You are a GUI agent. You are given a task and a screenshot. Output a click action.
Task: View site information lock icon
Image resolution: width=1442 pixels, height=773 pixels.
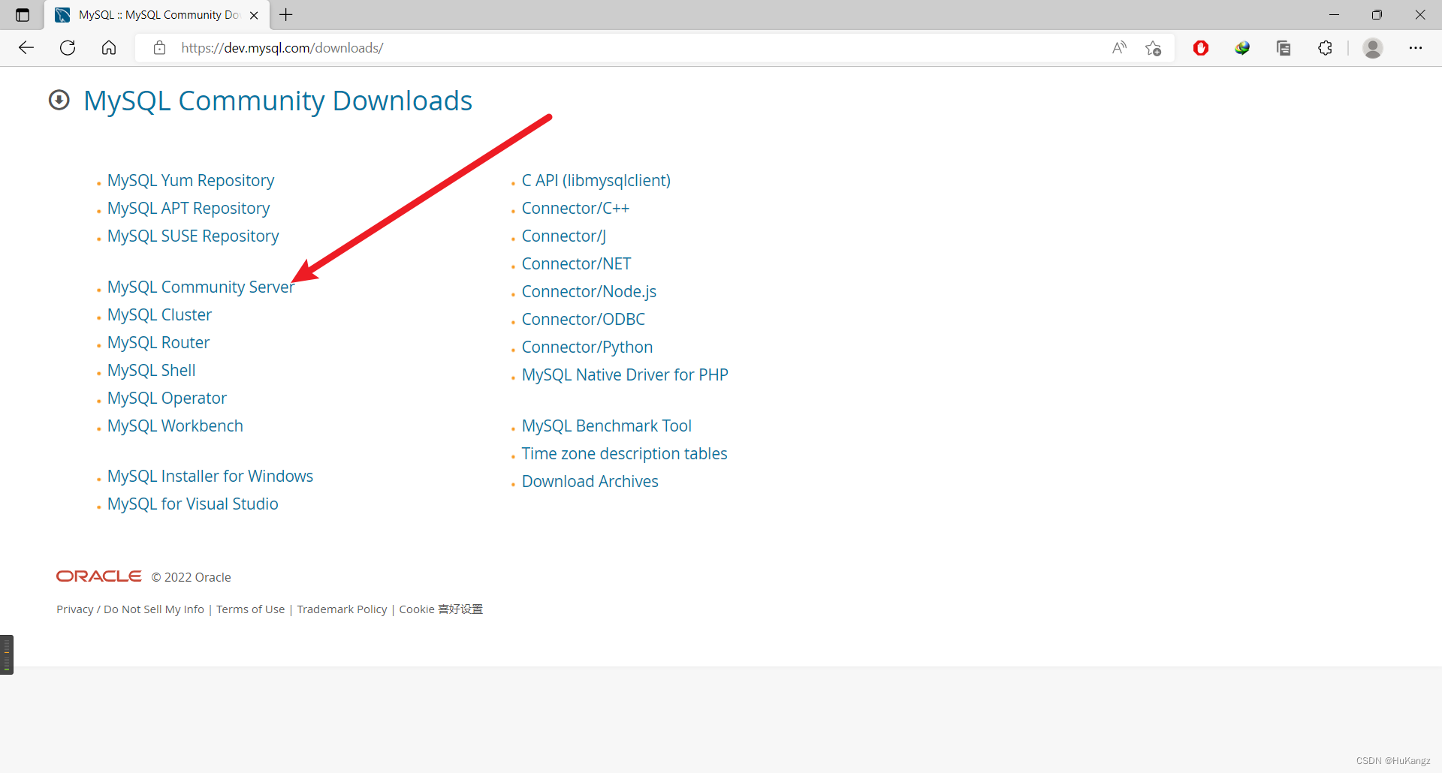coord(159,48)
